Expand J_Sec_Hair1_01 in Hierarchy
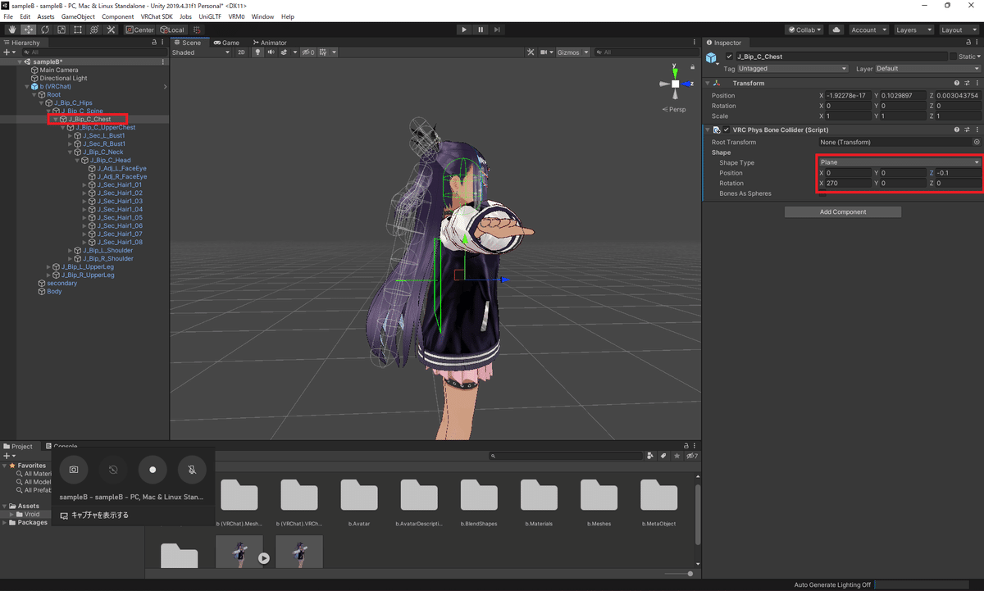This screenshot has height=591, width=984. (x=85, y=185)
